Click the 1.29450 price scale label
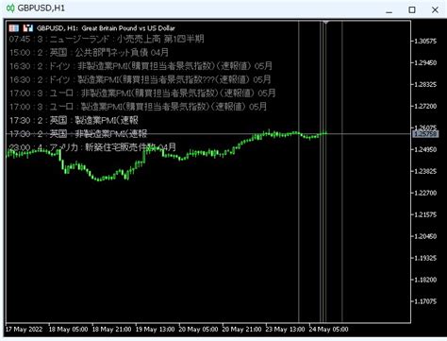Screen dimensions: 447x341 425,63
